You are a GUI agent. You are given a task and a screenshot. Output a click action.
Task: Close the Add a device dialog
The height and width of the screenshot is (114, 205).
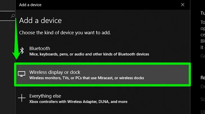pos(183,5)
